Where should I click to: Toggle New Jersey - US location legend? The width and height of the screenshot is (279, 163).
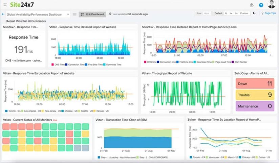click(x=51, y=111)
